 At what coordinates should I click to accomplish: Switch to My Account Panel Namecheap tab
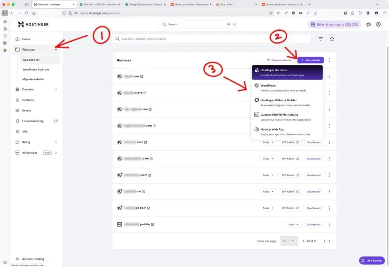coord(191,4)
